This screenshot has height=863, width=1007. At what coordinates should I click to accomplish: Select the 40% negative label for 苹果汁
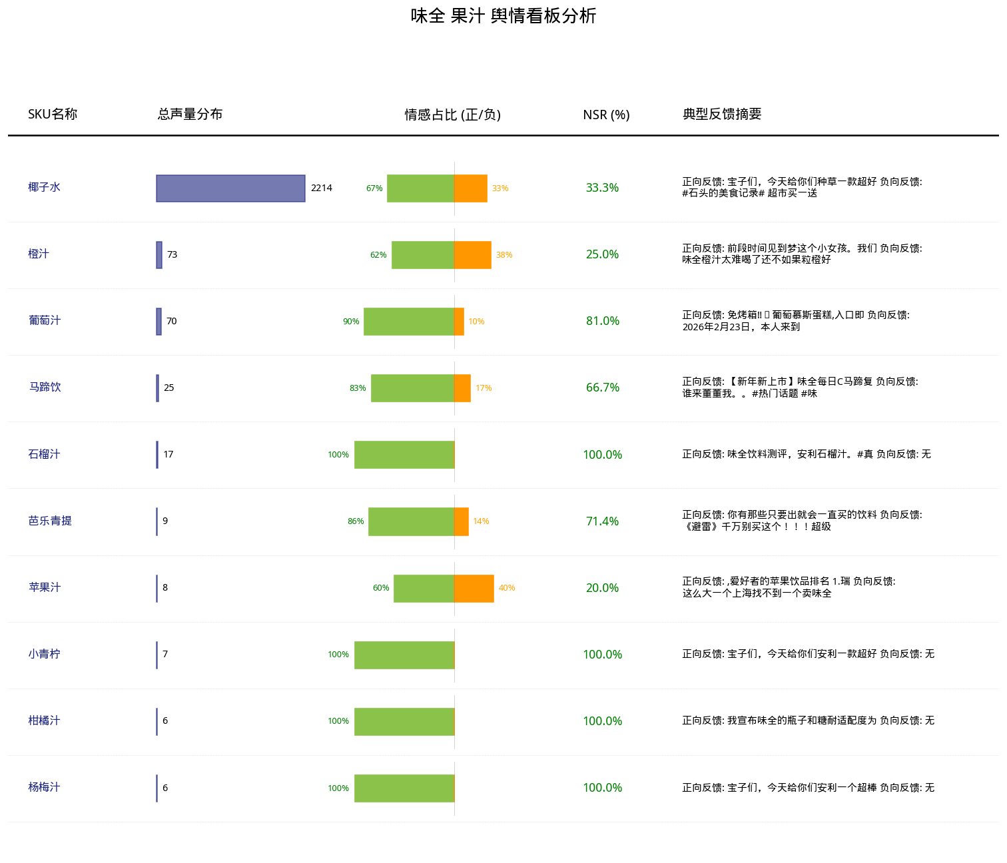[507, 588]
